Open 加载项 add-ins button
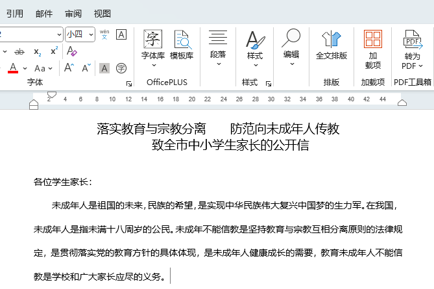Viewport: 434px width, 289px height. (373, 49)
